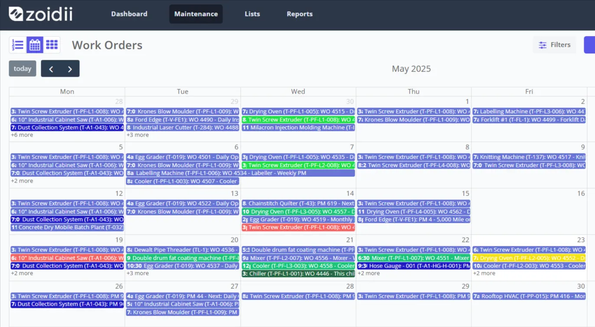Open Concrete Dry Mobile Batch Plant event
The width and height of the screenshot is (595, 327).
coord(67,227)
